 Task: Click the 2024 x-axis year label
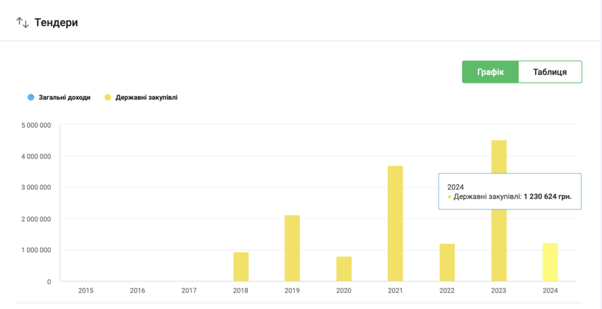point(550,290)
